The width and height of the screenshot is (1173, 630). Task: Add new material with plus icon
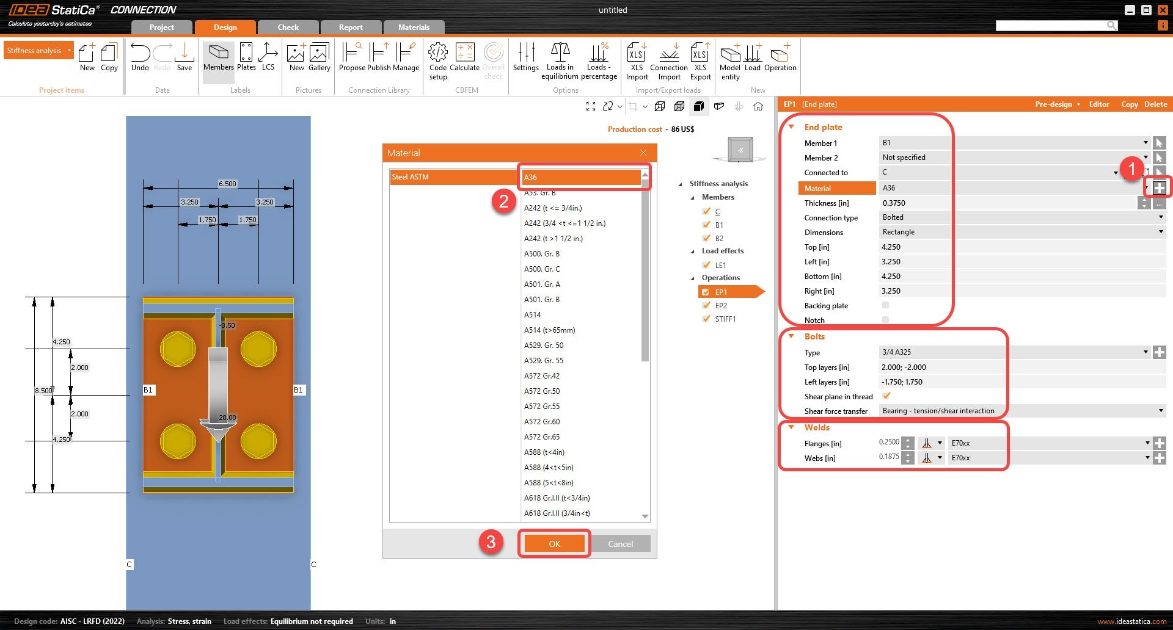tap(1159, 188)
